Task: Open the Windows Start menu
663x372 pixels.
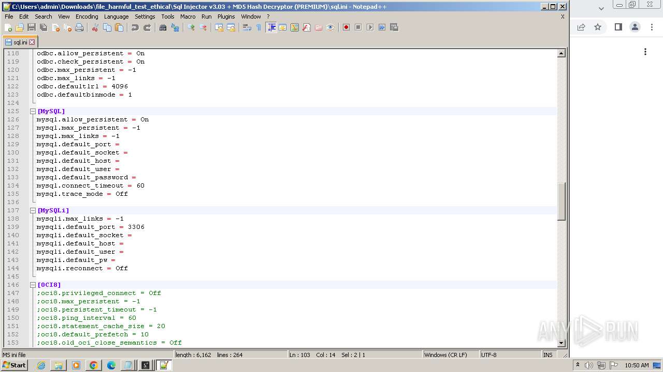Action: coord(15,365)
